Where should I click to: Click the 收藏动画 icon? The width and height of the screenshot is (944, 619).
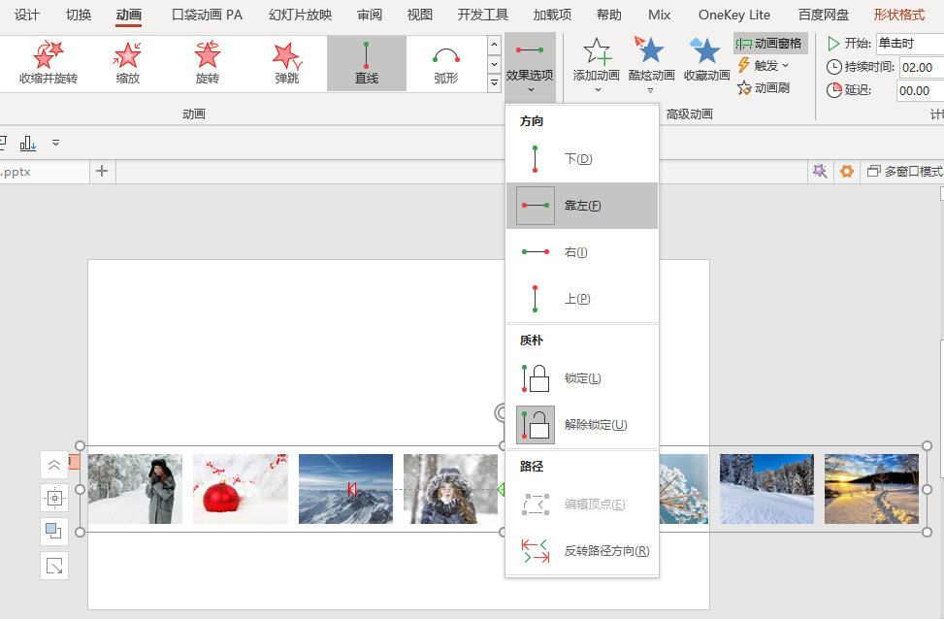pos(708,61)
